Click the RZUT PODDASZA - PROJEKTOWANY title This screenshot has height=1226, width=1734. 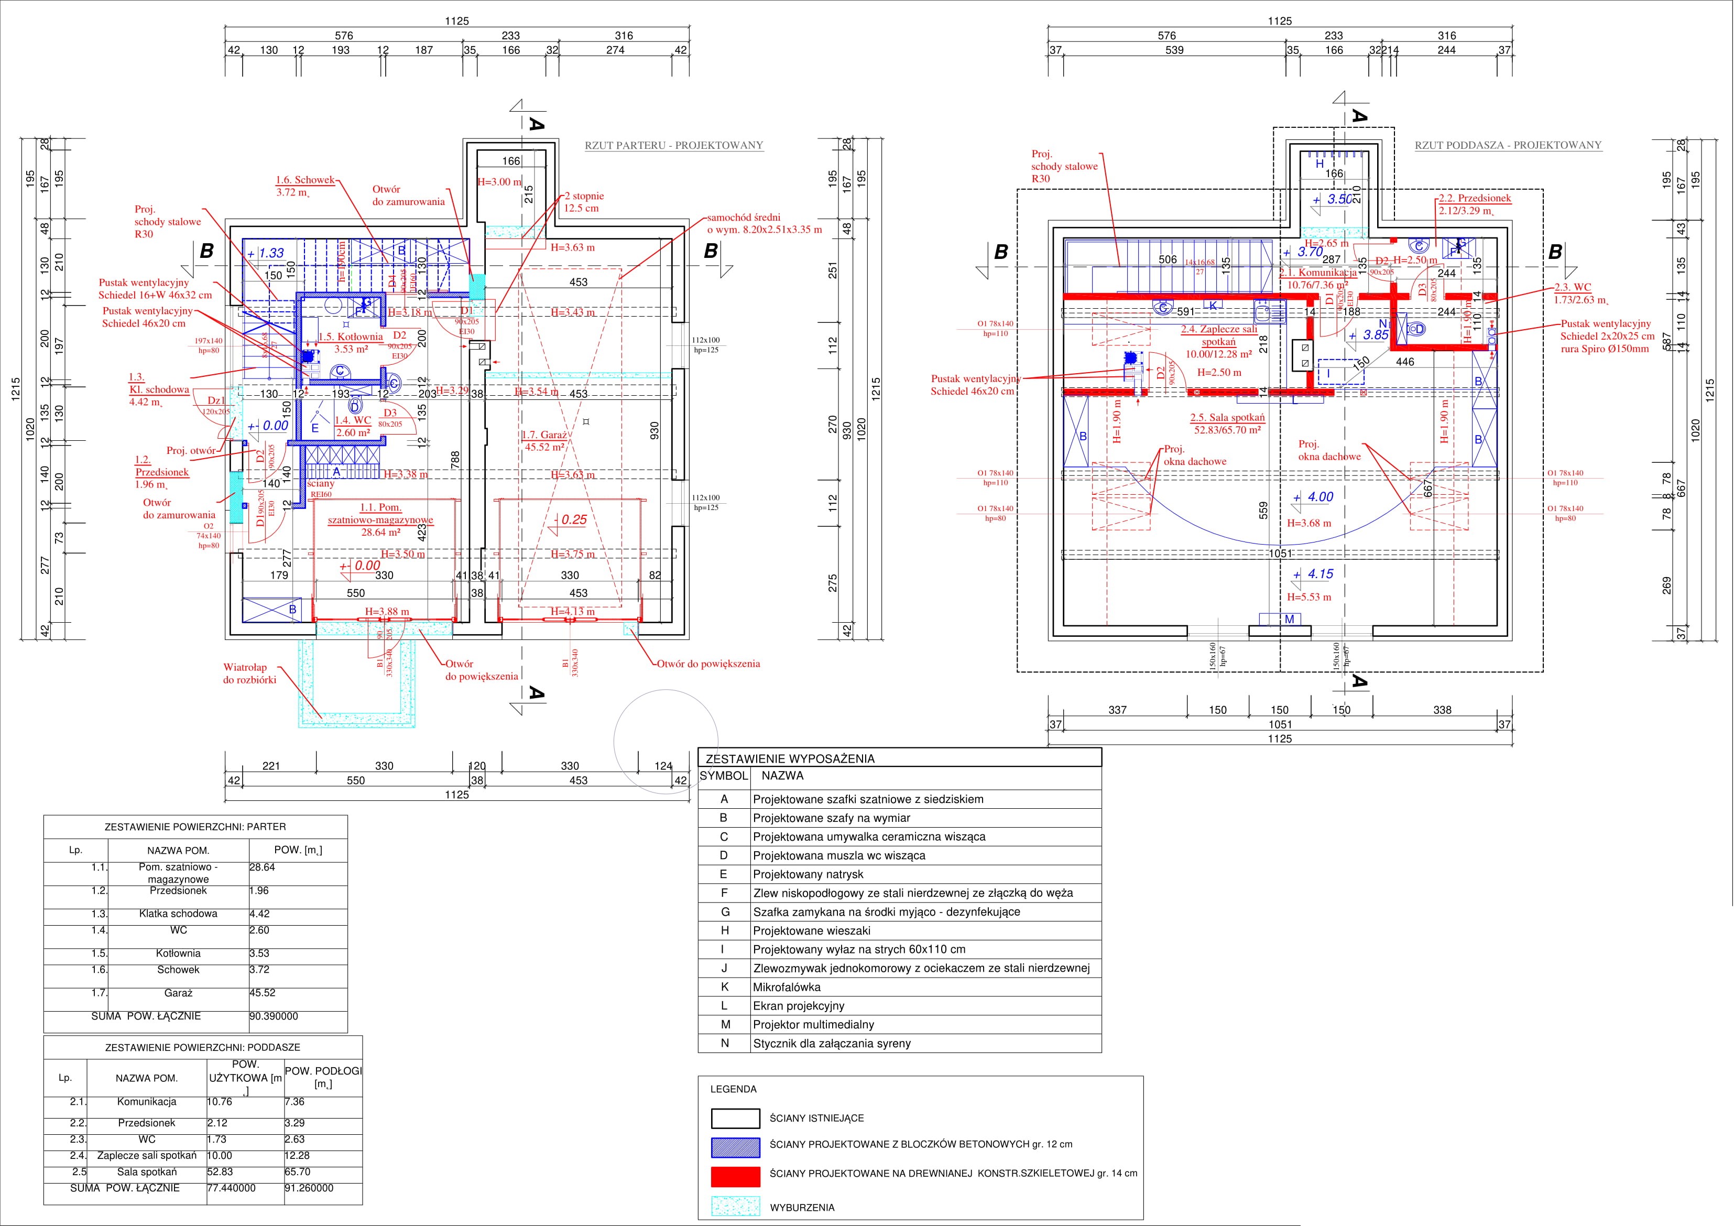point(1508,145)
